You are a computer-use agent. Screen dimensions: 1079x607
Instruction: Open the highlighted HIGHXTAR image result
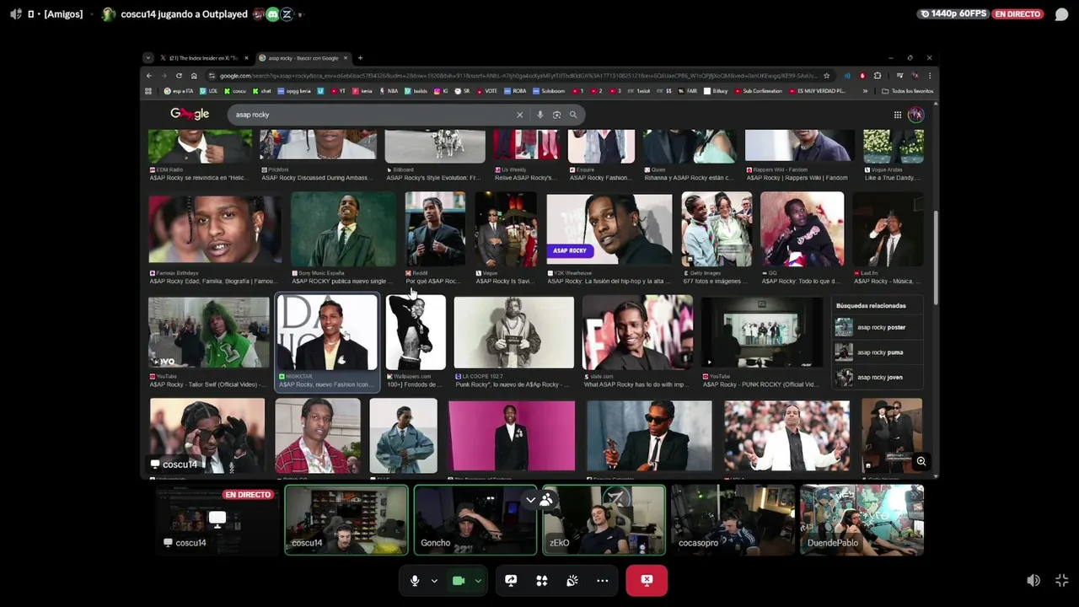(x=328, y=341)
